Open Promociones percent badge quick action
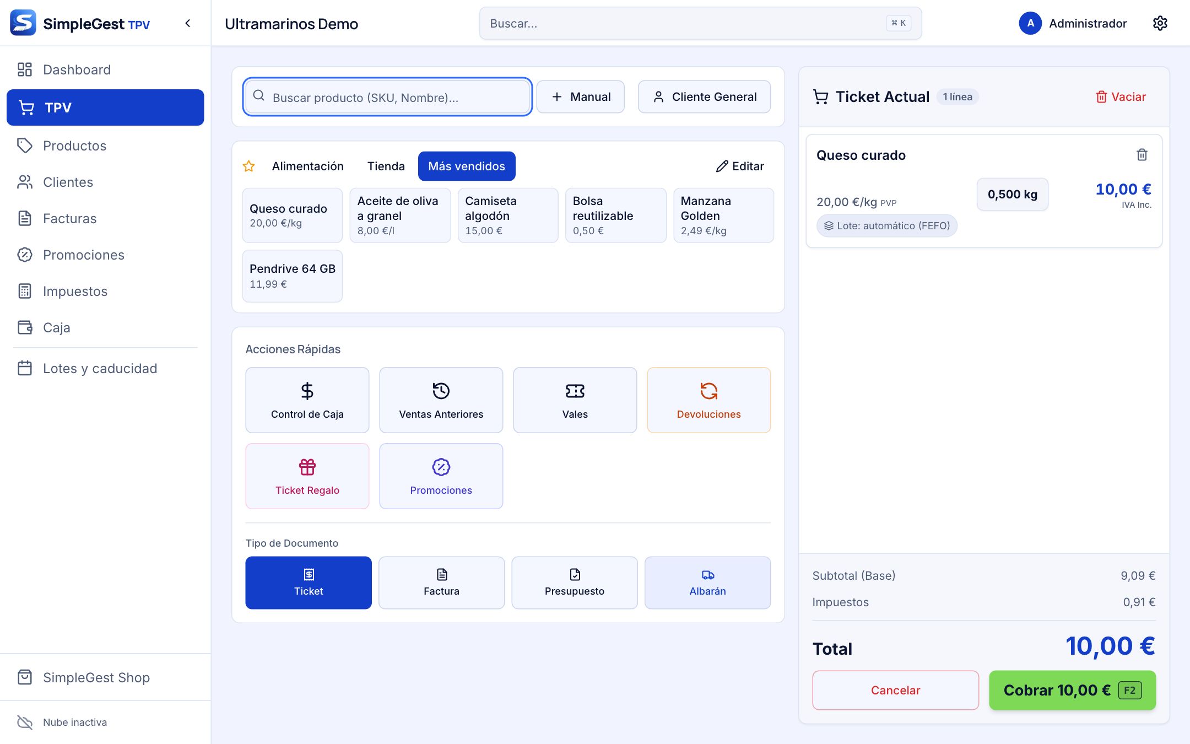This screenshot has width=1190, height=744. [x=441, y=476]
